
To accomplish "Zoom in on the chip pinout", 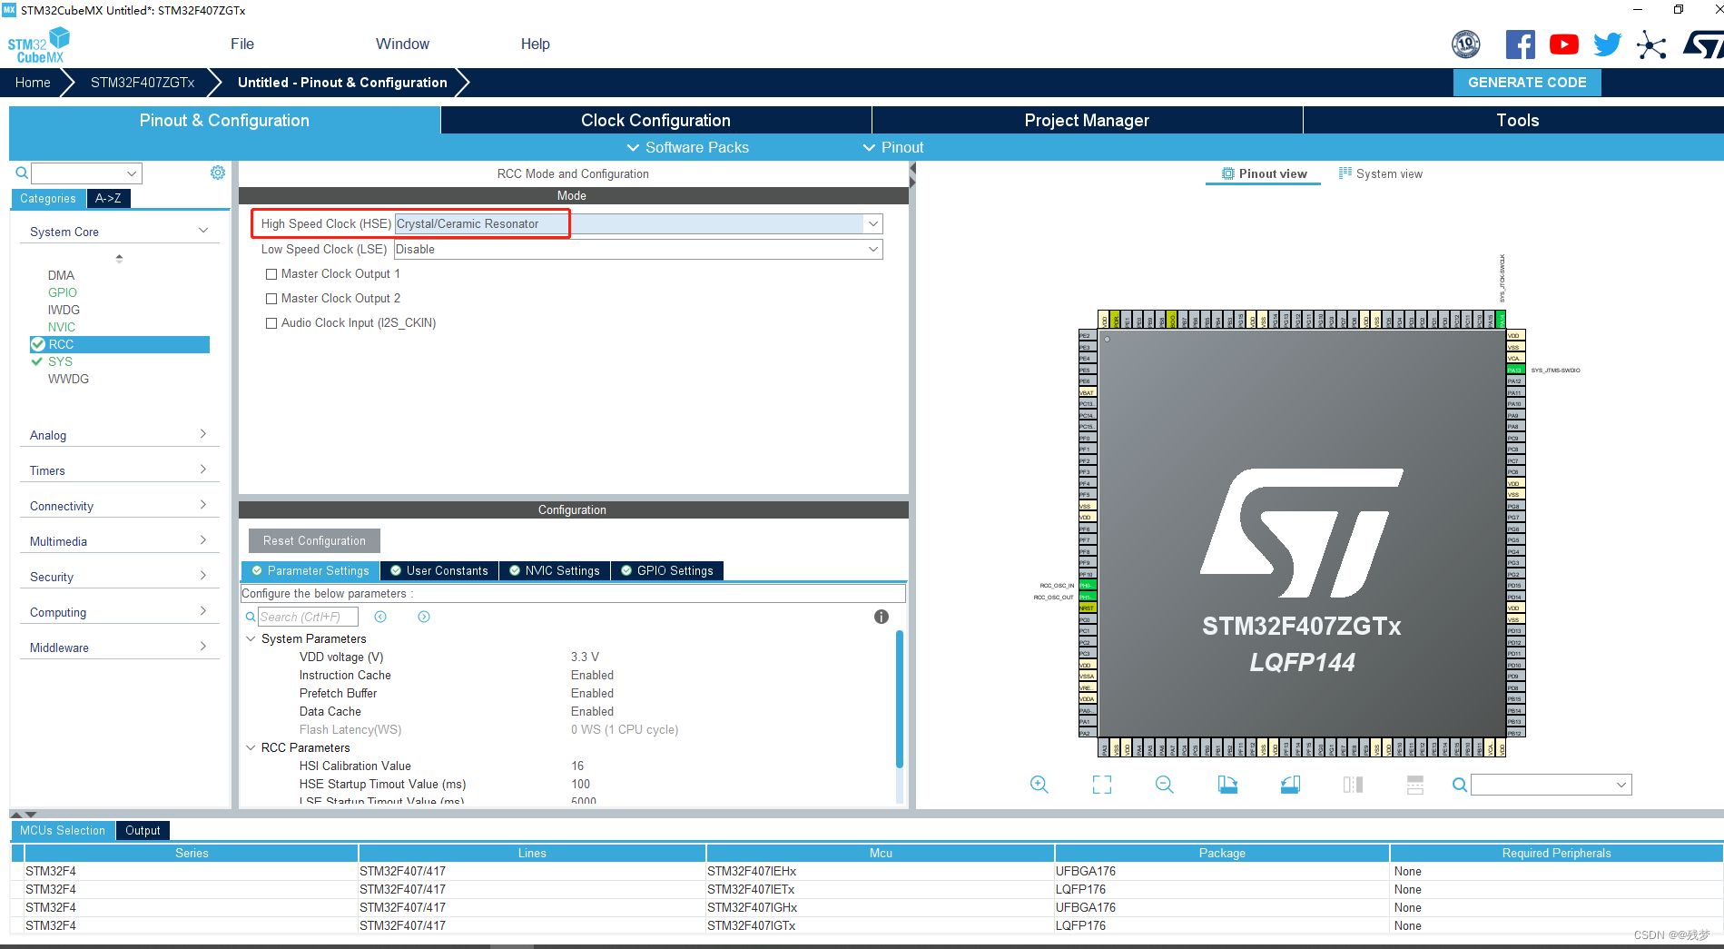I will (x=1039, y=785).
